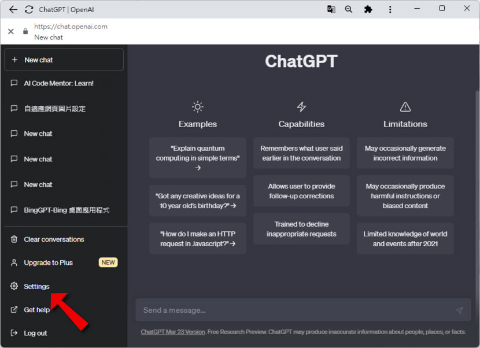Choose the HTTP request in Javascript example
Image resolution: width=480 pixels, height=348 pixels.
(x=198, y=239)
